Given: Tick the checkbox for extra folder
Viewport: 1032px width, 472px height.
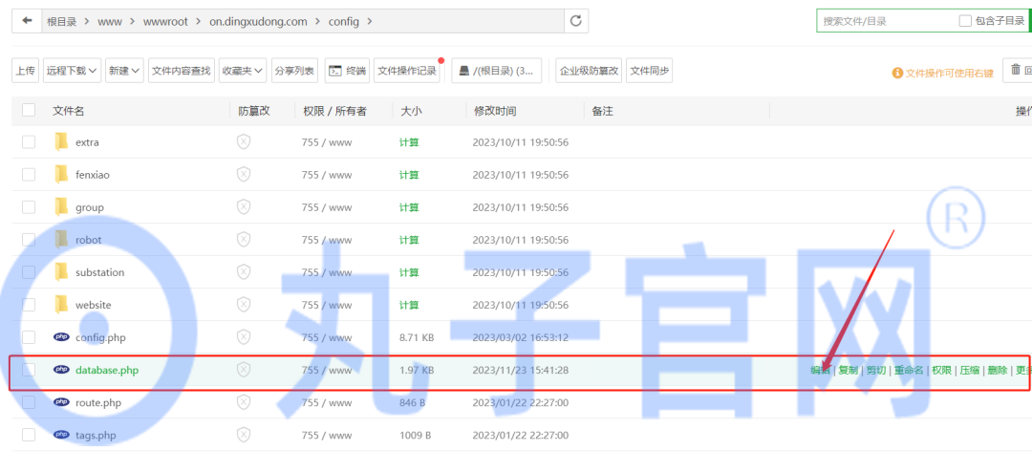Looking at the screenshot, I should pyautogui.click(x=29, y=141).
